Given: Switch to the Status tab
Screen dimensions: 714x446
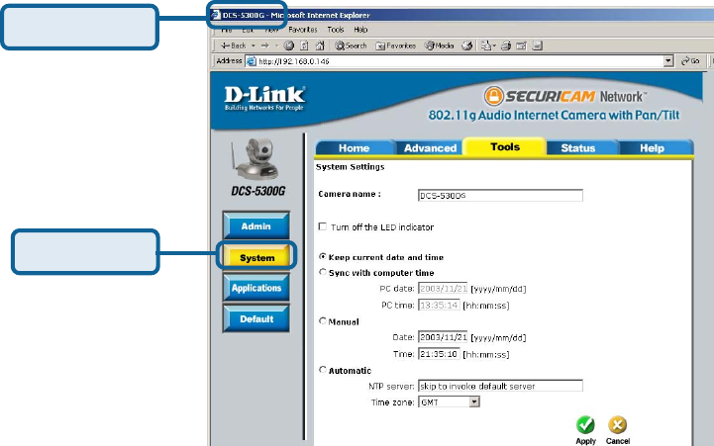Looking at the screenshot, I should click(x=578, y=148).
